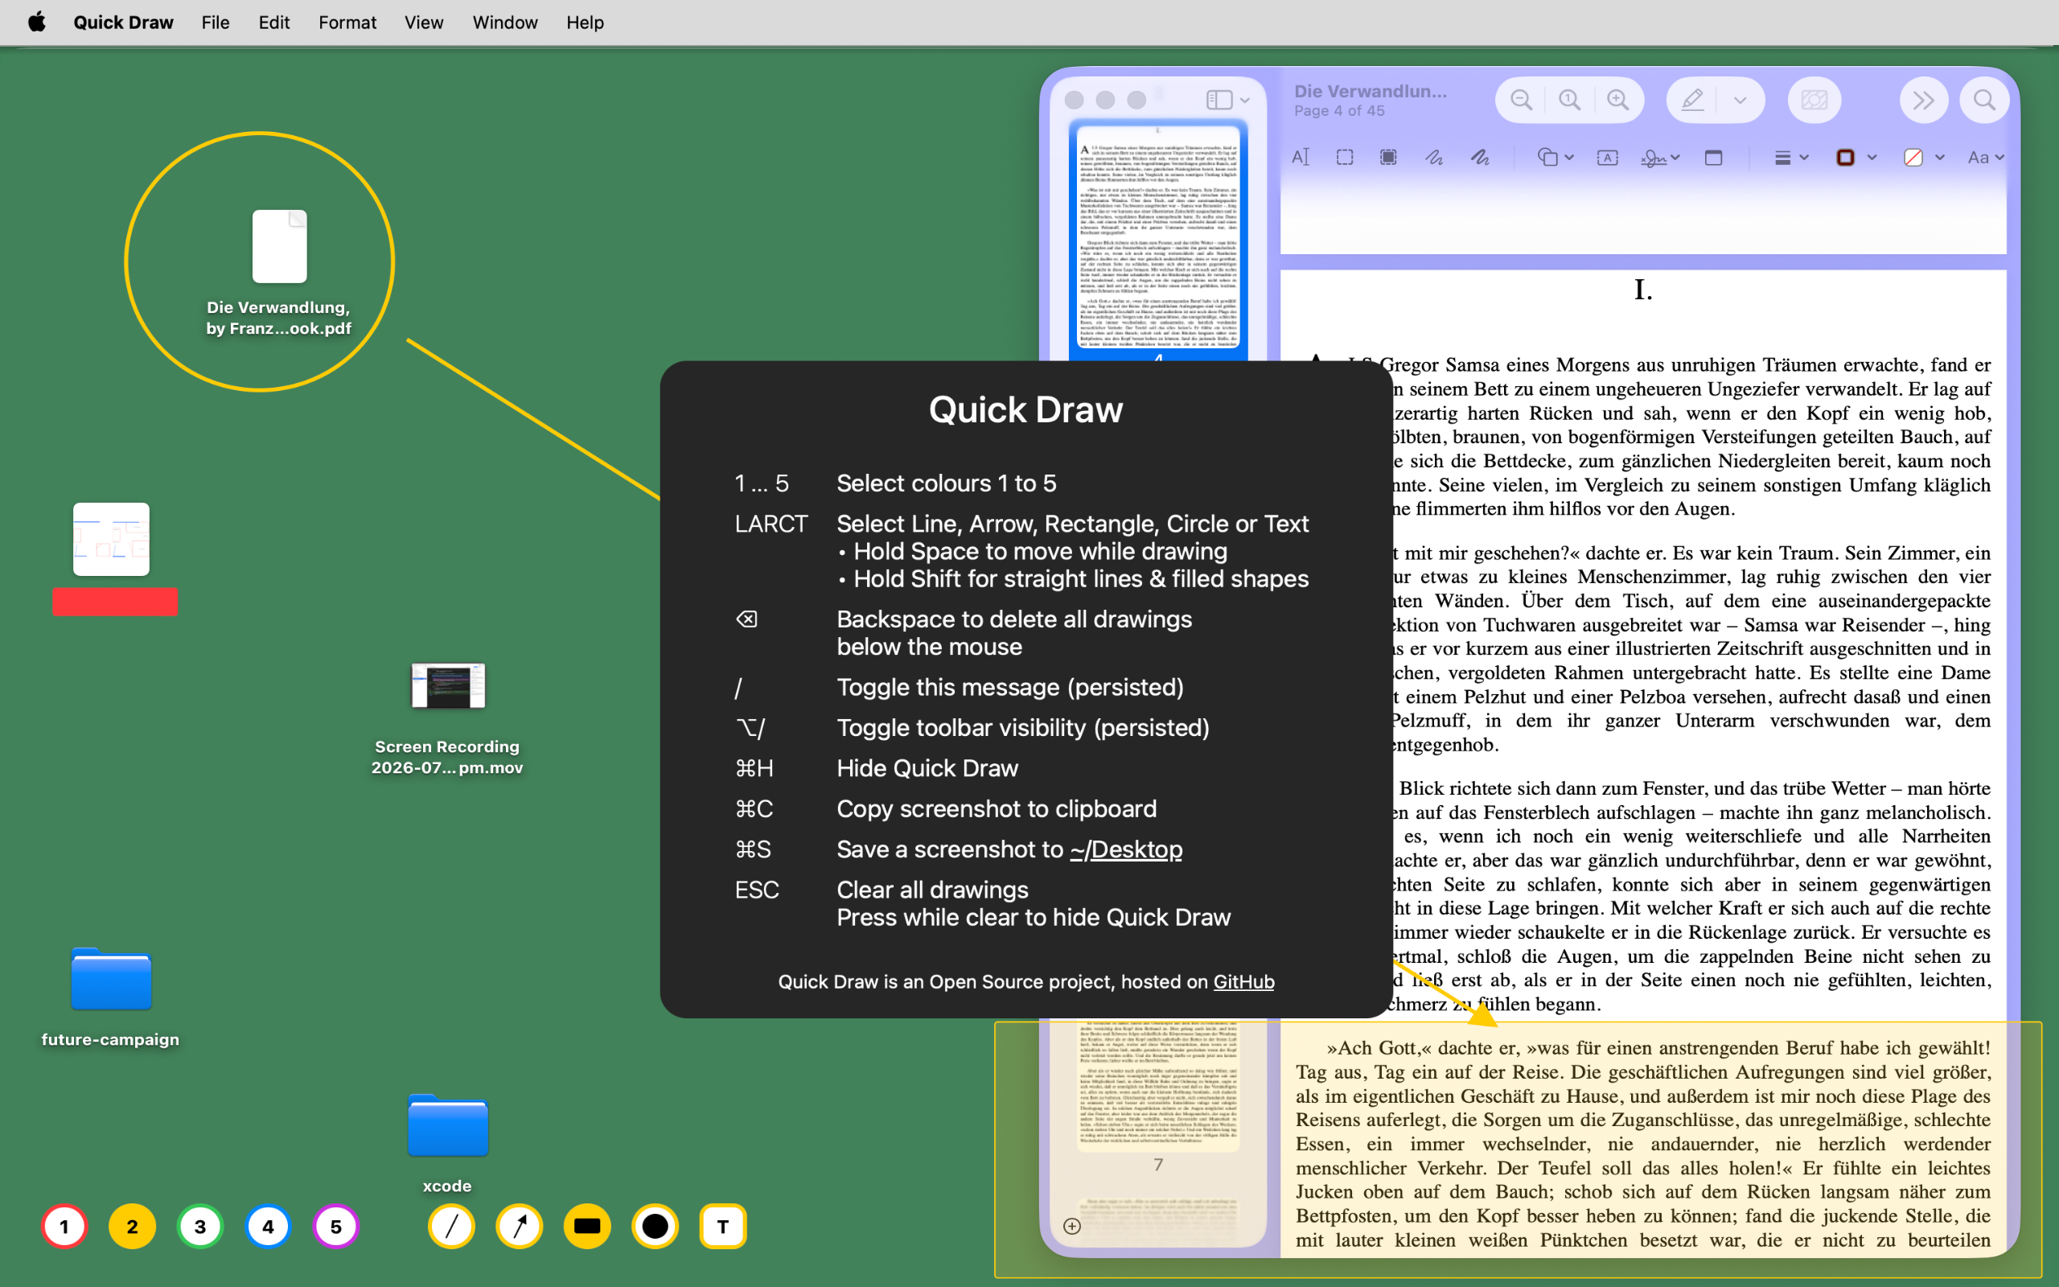Image resolution: width=2059 pixels, height=1287 pixels.
Task: Select Quick Draw Circle tool
Action: coord(656,1227)
